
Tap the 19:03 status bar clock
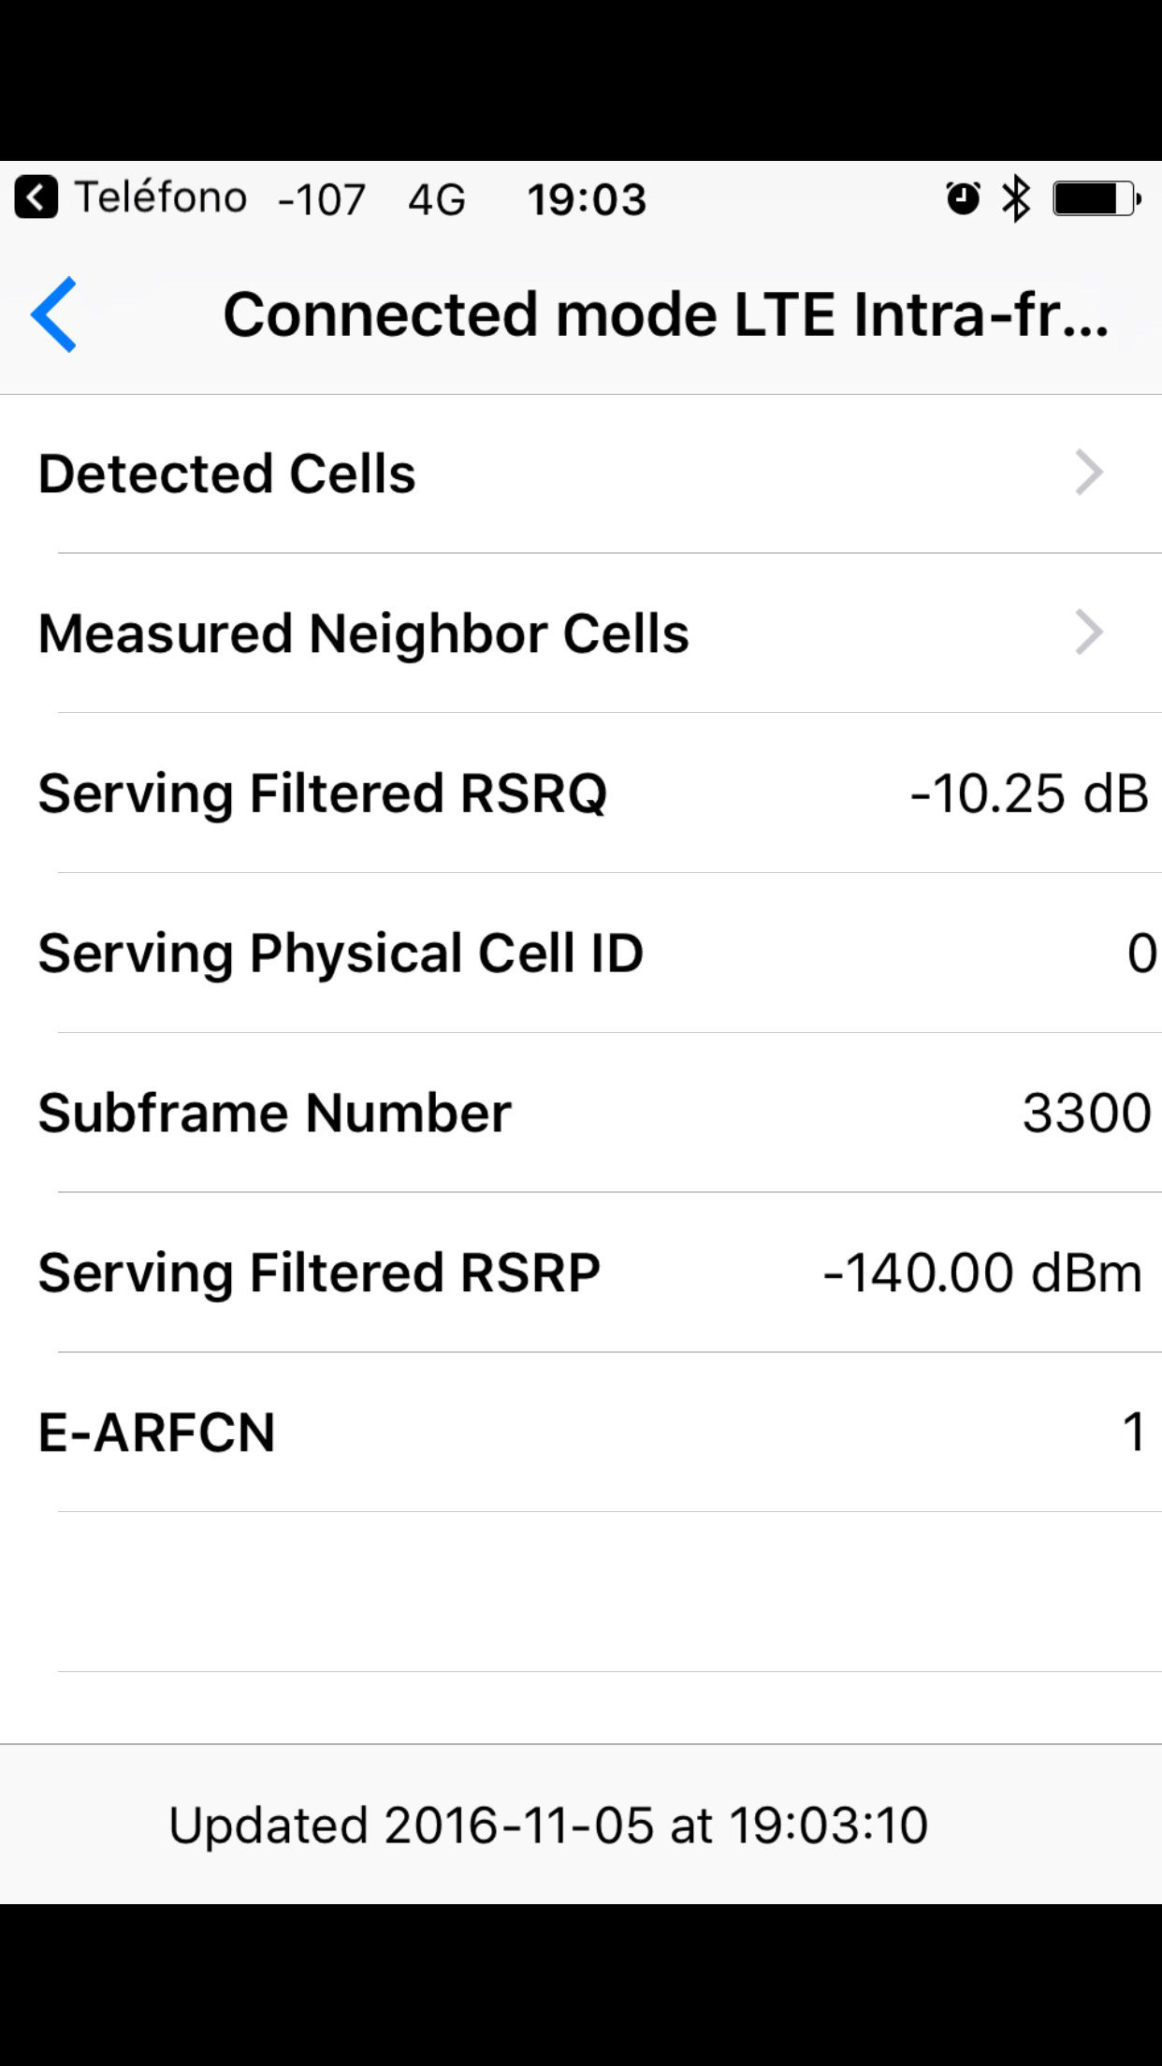coord(587,199)
